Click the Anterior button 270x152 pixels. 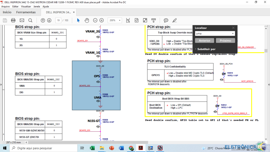(x=204, y=41)
